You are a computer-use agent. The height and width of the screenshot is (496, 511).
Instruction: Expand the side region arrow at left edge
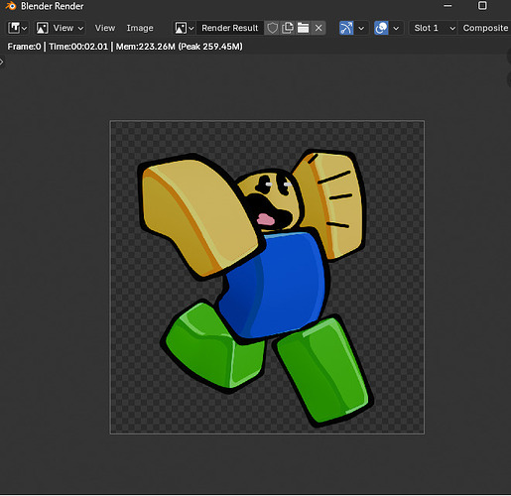2,62
